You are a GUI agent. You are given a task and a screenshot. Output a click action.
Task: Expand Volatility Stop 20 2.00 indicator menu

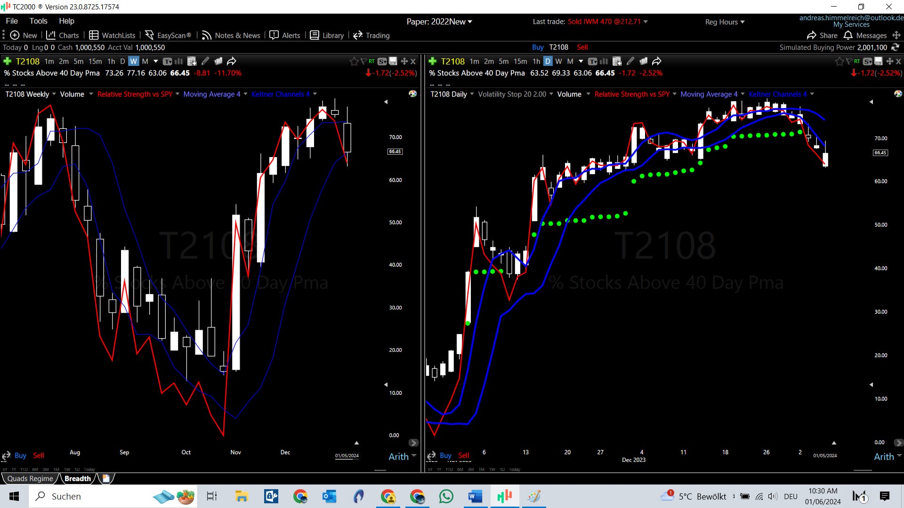click(551, 94)
